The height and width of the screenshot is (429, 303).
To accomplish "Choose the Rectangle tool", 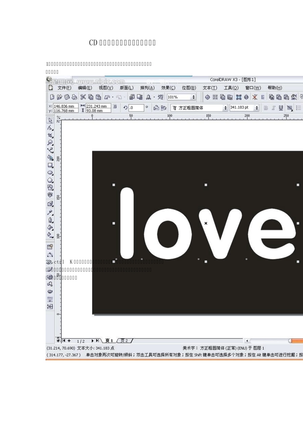I will tap(50, 165).
